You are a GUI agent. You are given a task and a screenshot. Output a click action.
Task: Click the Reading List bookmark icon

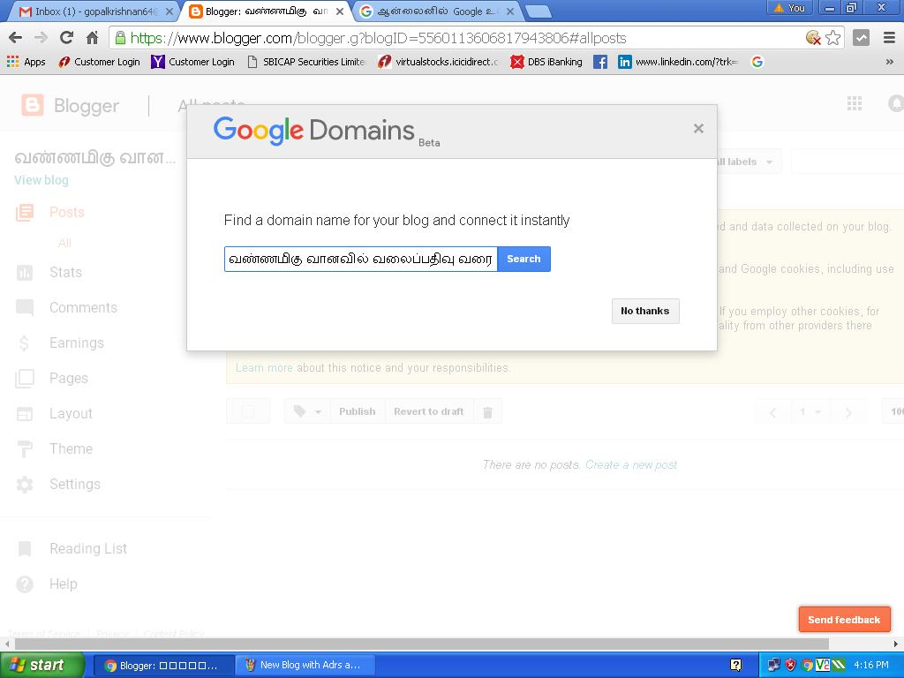point(25,549)
